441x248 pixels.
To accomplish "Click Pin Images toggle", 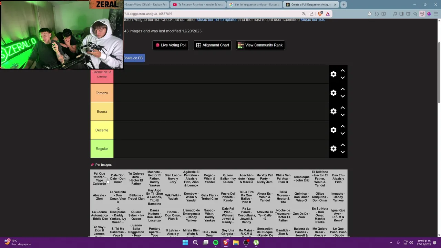I will coord(101,165).
